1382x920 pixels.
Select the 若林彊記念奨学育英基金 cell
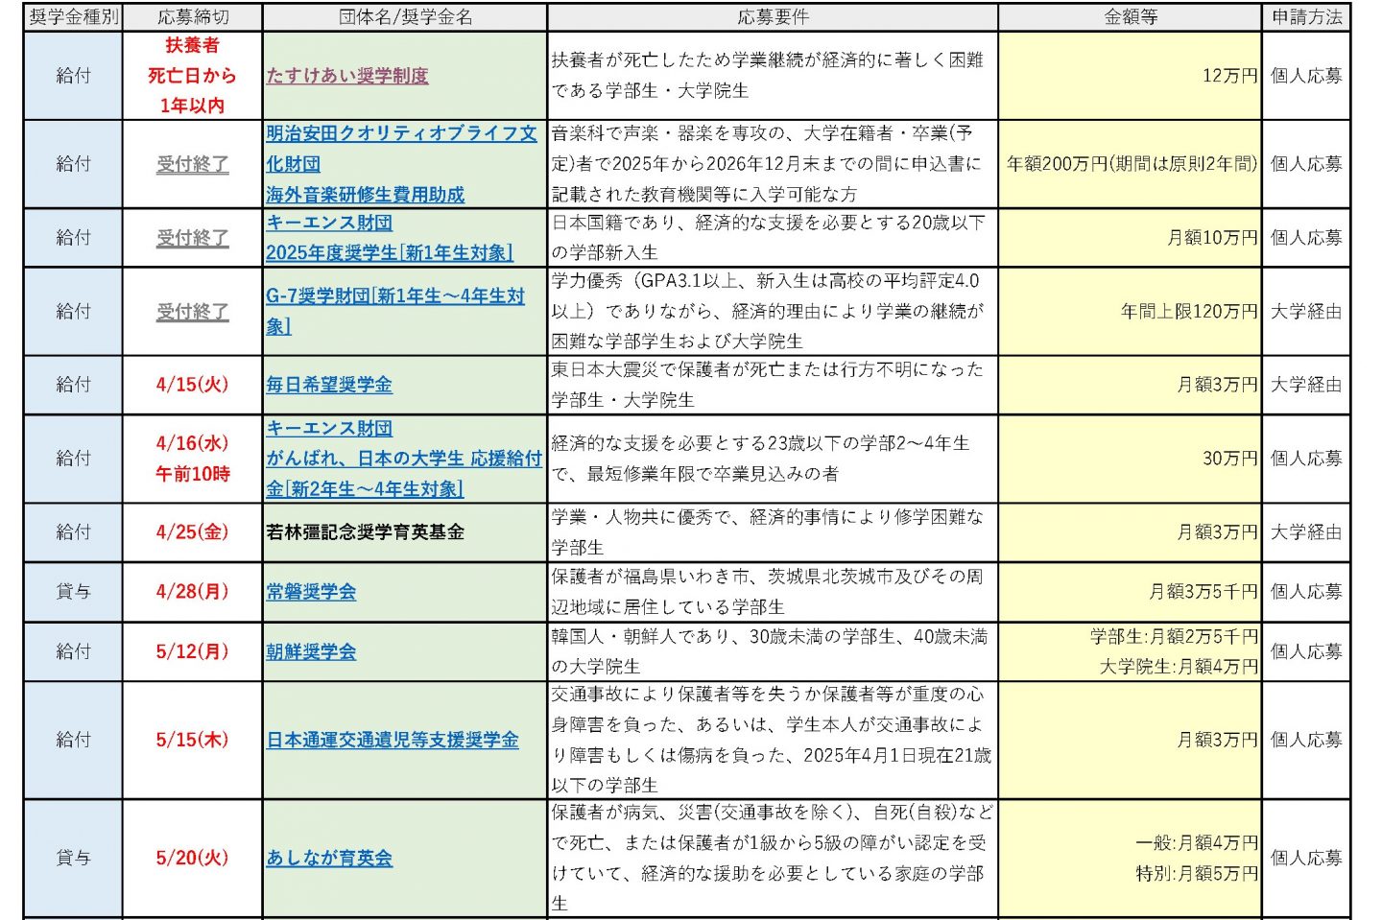[x=365, y=532]
